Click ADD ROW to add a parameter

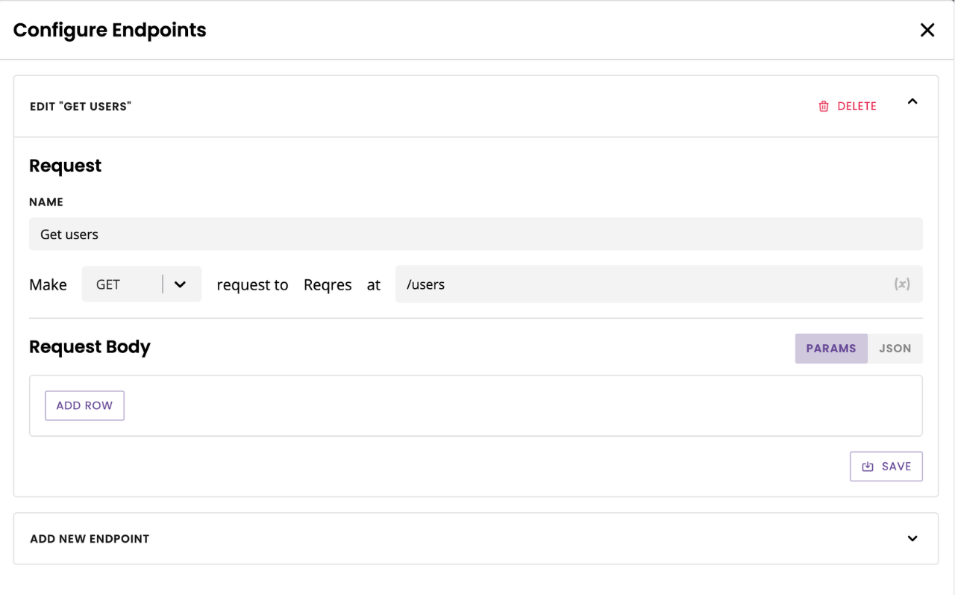[84, 405]
